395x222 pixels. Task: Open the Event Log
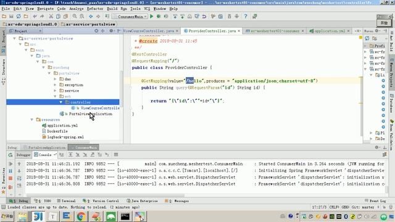(x=375, y=201)
